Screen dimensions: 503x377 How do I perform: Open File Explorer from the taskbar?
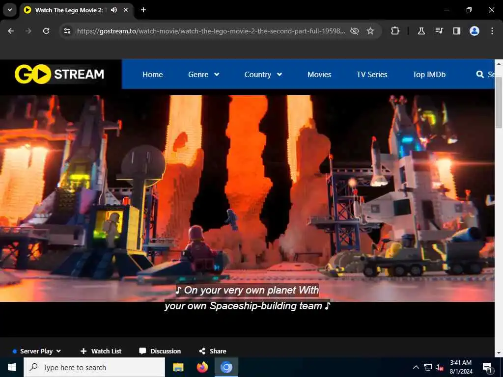click(x=178, y=367)
